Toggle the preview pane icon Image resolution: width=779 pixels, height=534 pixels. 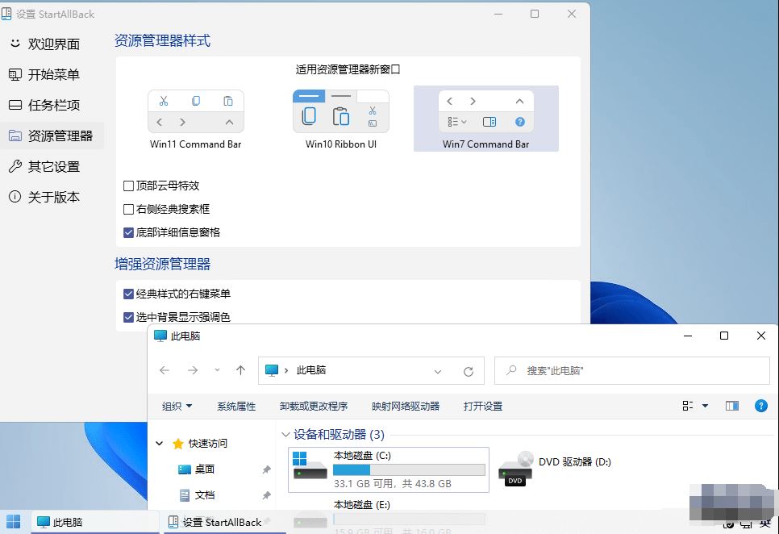pyautogui.click(x=731, y=406)
